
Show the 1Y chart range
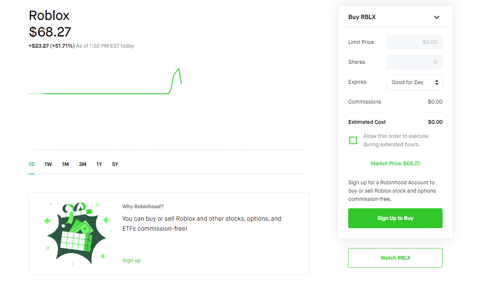(99, 164)
